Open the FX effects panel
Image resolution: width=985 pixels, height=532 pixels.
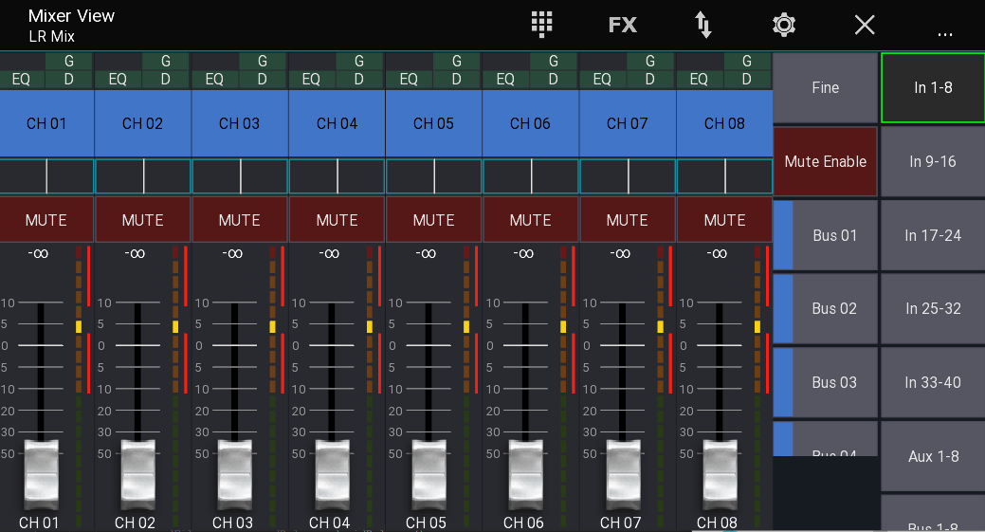pyautogui.click(x=622, y=25)
